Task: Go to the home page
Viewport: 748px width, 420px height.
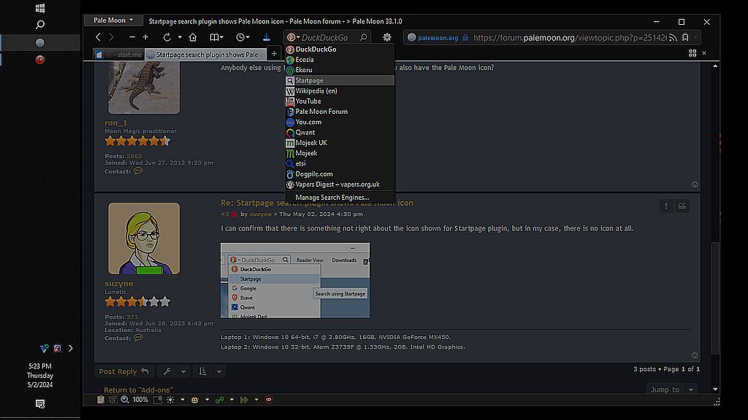Action: (x=193, y=37)
